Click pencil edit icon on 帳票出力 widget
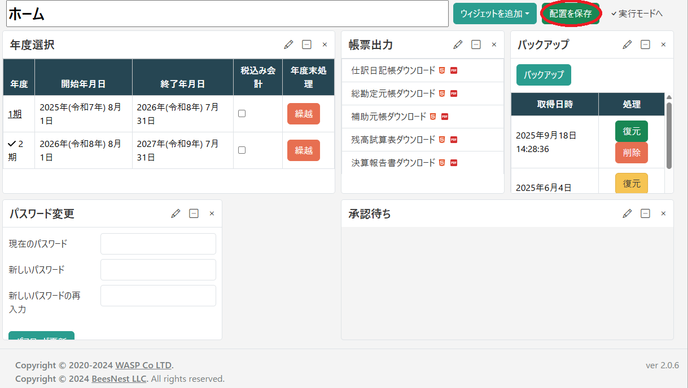Image resolution: width=688 pixels, height=388 pixels. coord(458,44)
